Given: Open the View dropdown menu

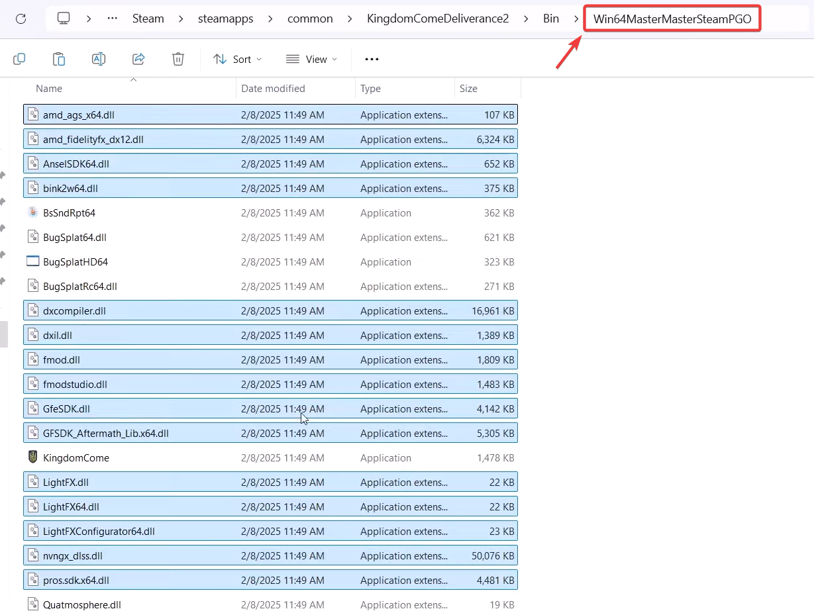Looking at the screenshot, I should coord(311,59).
